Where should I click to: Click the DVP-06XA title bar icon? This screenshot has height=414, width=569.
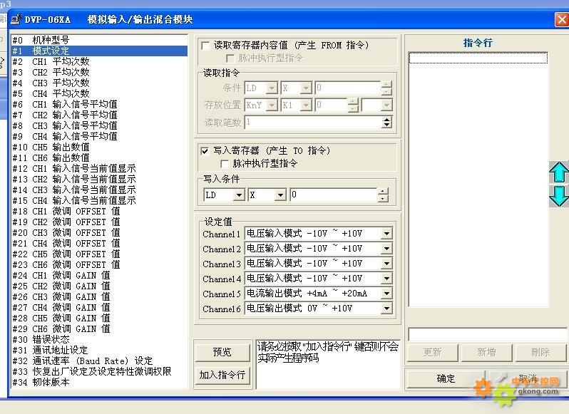coord(15,19)
